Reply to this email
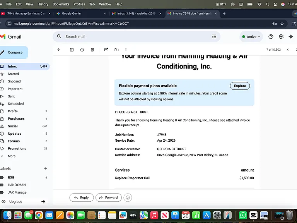The image size is (297, 223). pos(82,197)
